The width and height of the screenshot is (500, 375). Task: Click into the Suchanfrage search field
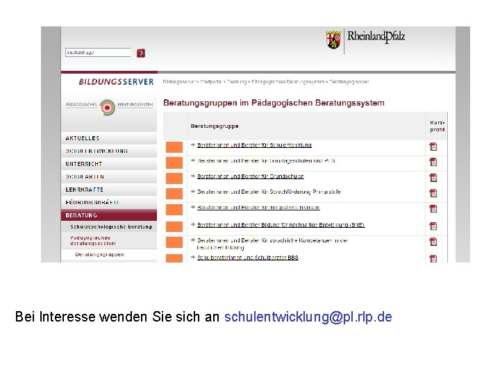pyautogui.click(x=98, y=52)
